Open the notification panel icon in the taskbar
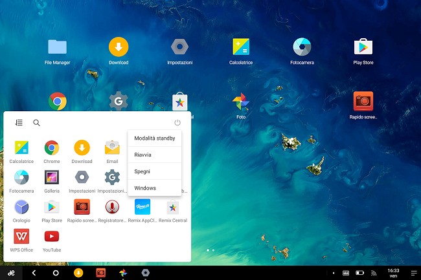This screenshot has height=280, width=421. click(x=413, y=273)
